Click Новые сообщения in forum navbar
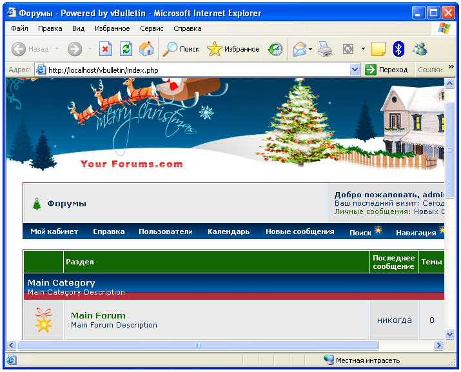The width and height of the screenshot is (461, 372). [300, 231]
